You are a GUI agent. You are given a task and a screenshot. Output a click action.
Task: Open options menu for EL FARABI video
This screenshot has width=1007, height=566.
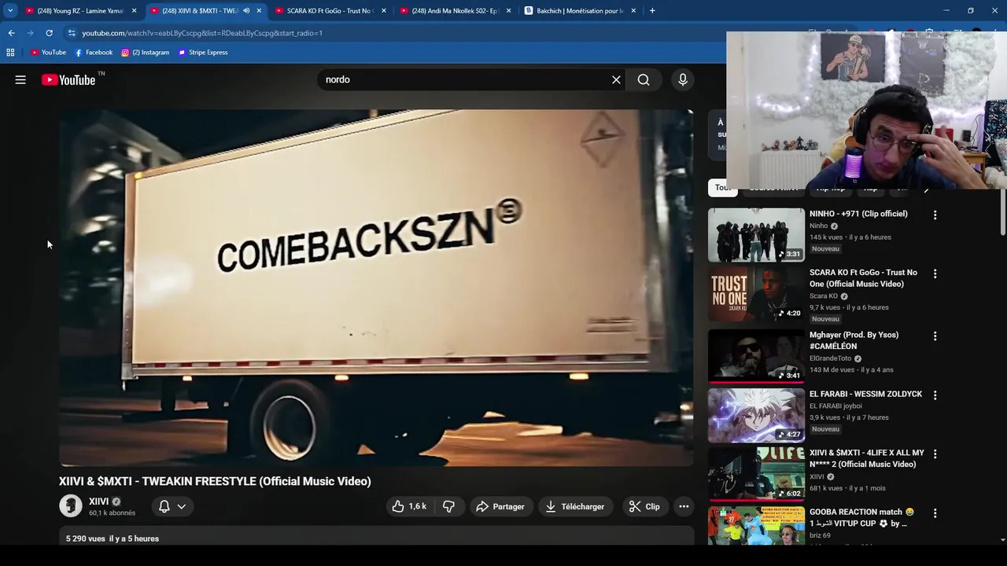click(x=935, y=395)
